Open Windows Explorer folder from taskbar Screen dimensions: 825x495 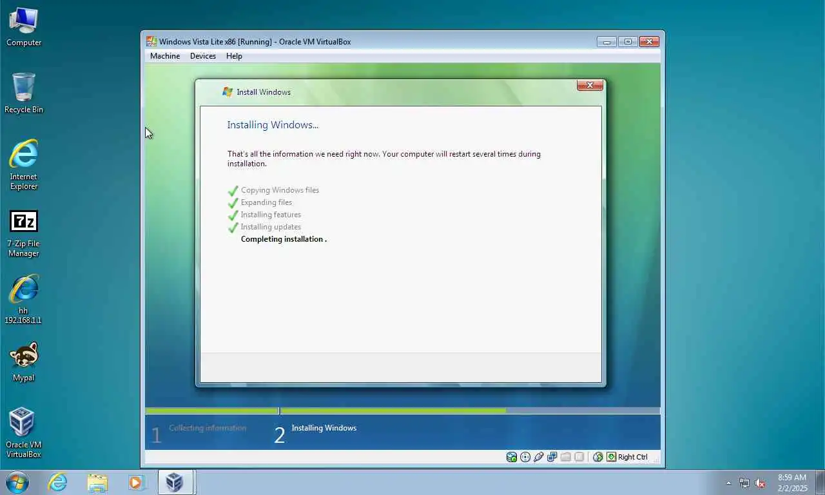97,482
